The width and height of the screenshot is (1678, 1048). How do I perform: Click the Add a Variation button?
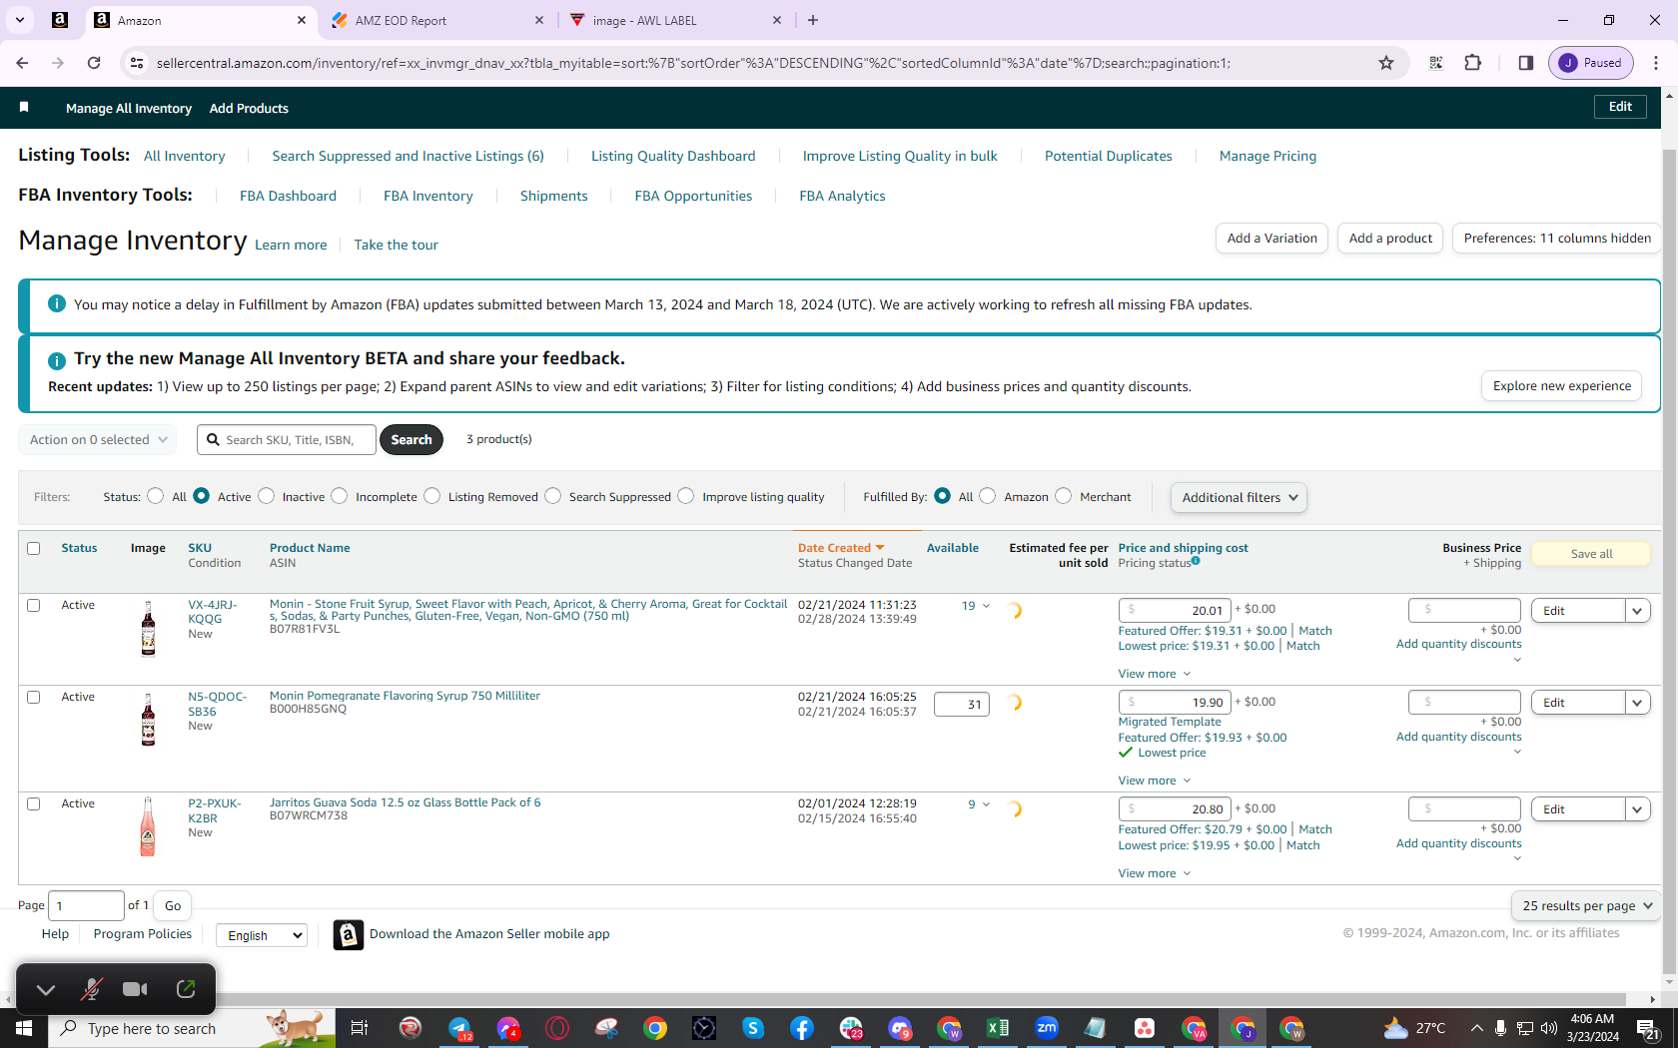(1271, 238)
